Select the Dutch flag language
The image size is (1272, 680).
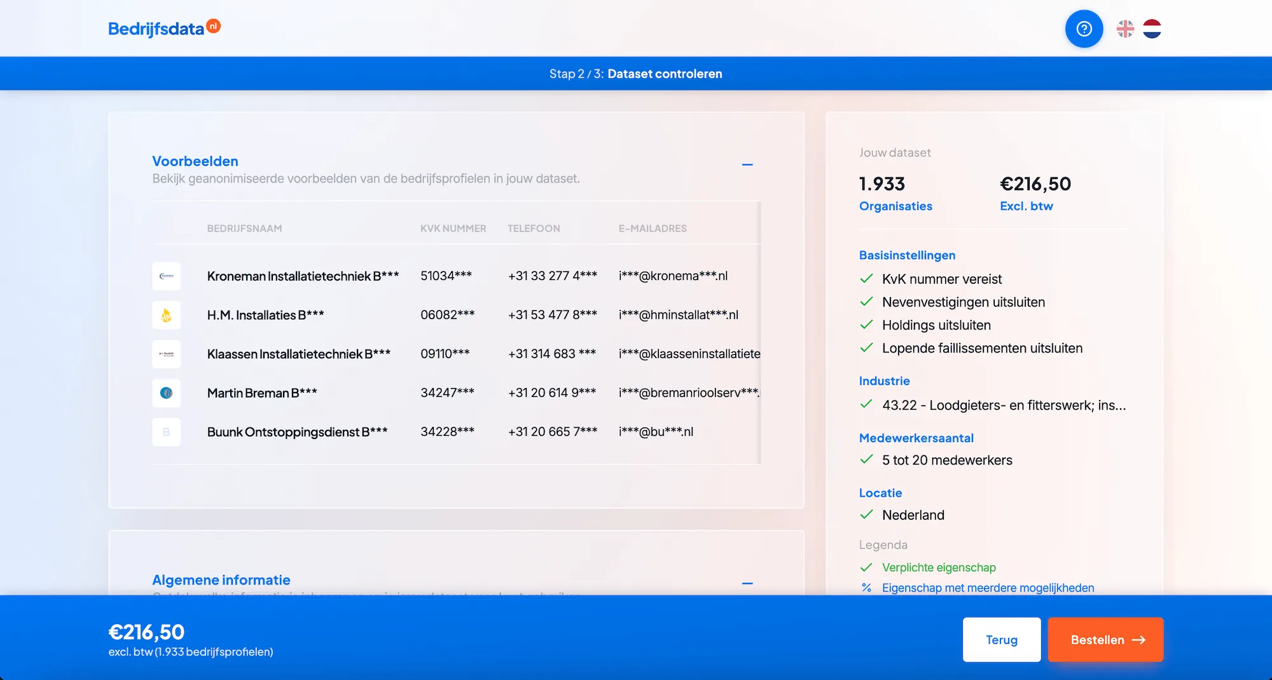click(x=1152, y=29)
